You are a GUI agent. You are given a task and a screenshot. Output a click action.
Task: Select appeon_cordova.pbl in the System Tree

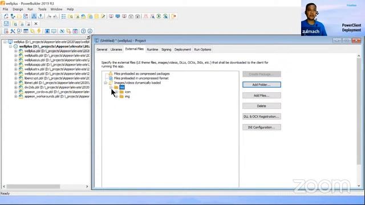click(x=57, y=92)
